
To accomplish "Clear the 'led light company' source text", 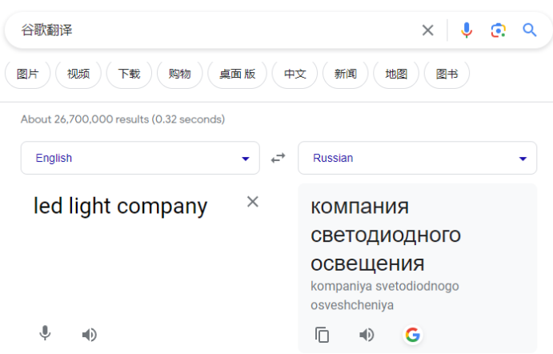I will pyautogui.click(x=253, y=202).
